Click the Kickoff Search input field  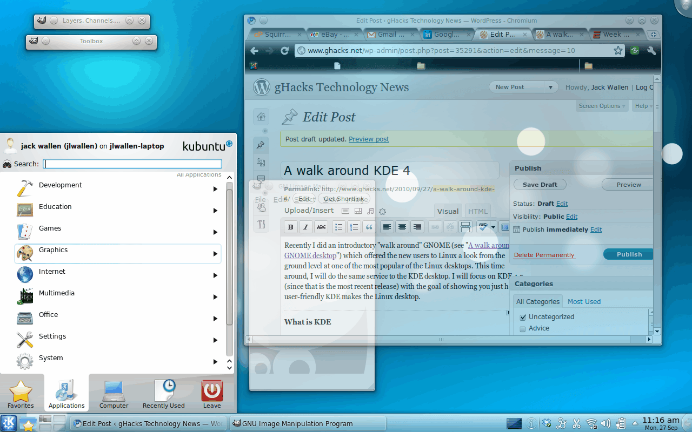pos(132,164)
